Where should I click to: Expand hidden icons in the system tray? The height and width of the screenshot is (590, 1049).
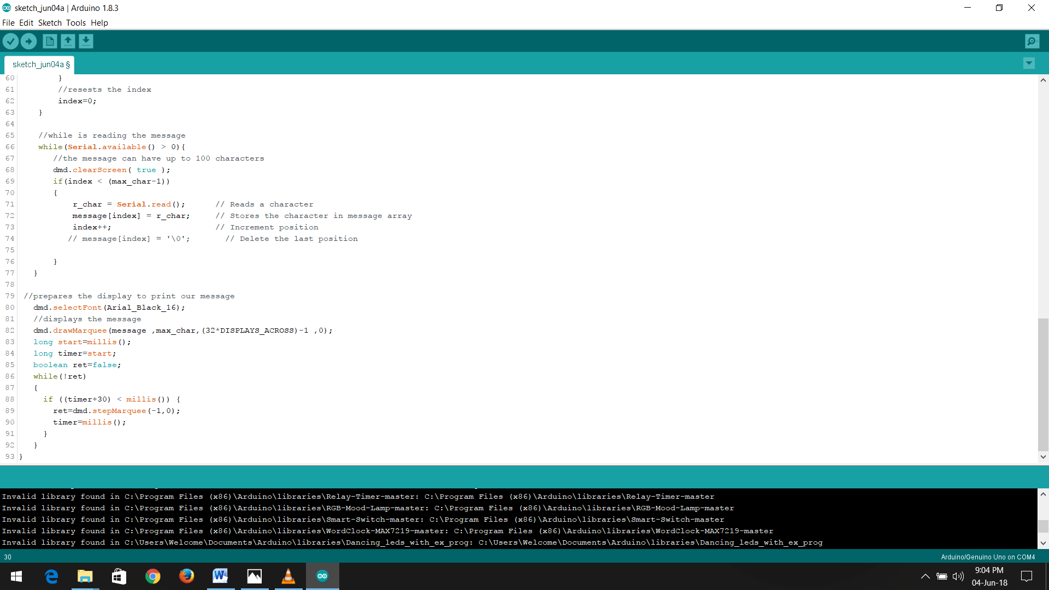point(925,576)
